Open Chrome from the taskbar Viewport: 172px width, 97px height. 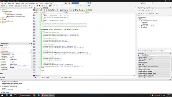click(34, 95)
